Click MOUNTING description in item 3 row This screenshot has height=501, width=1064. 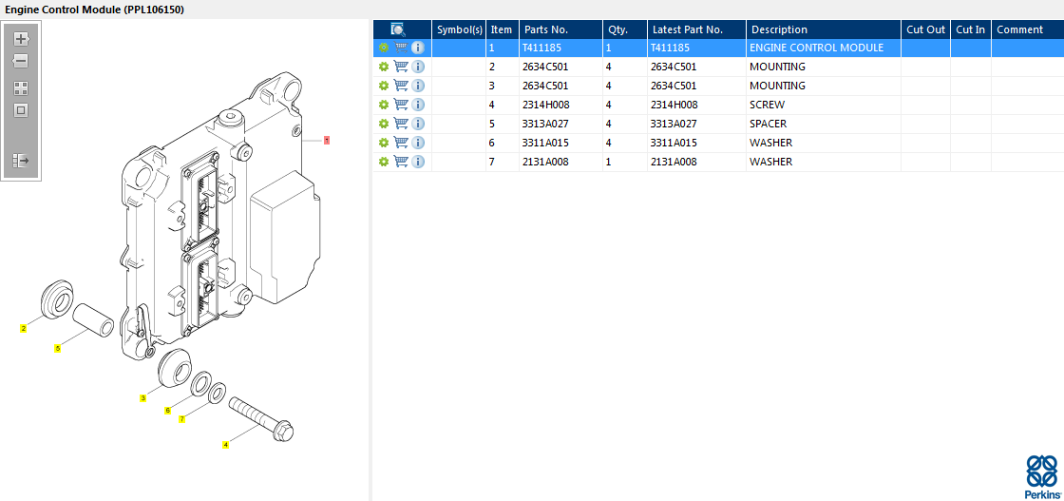coord(777,86)
